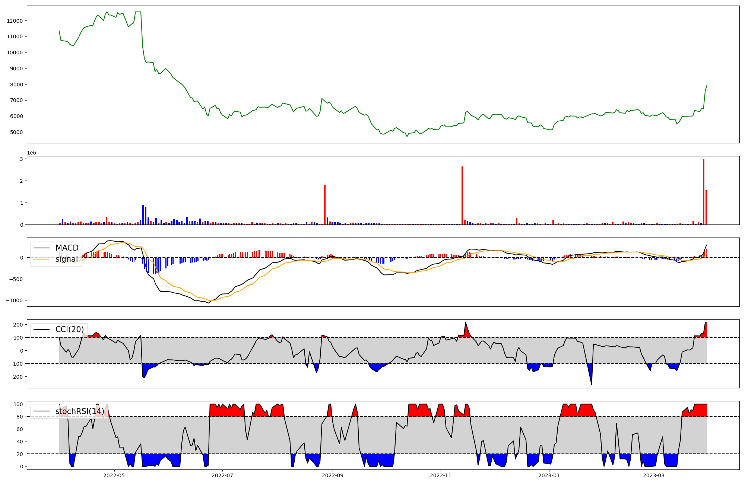745x484 pixels.
Task: Click the 2022-09 date tick label
Action: point(332,475)
